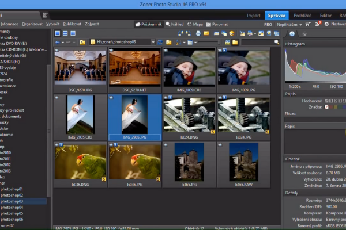Click the edit icon in top-left tab bar
The height and width of the screenshot is (230, 346).
(x=45, y=15)
